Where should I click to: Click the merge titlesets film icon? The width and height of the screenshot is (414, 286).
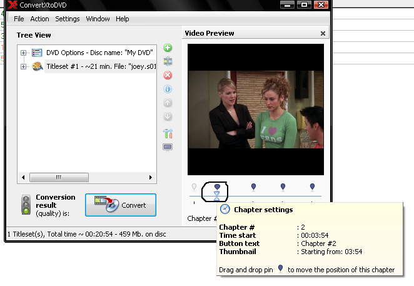pos(168,61)
